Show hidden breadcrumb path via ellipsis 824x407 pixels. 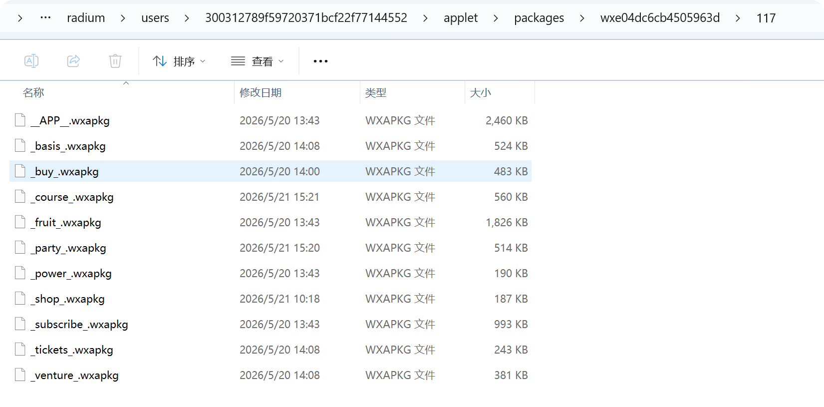pyautogui.click(x=45, y=18)
